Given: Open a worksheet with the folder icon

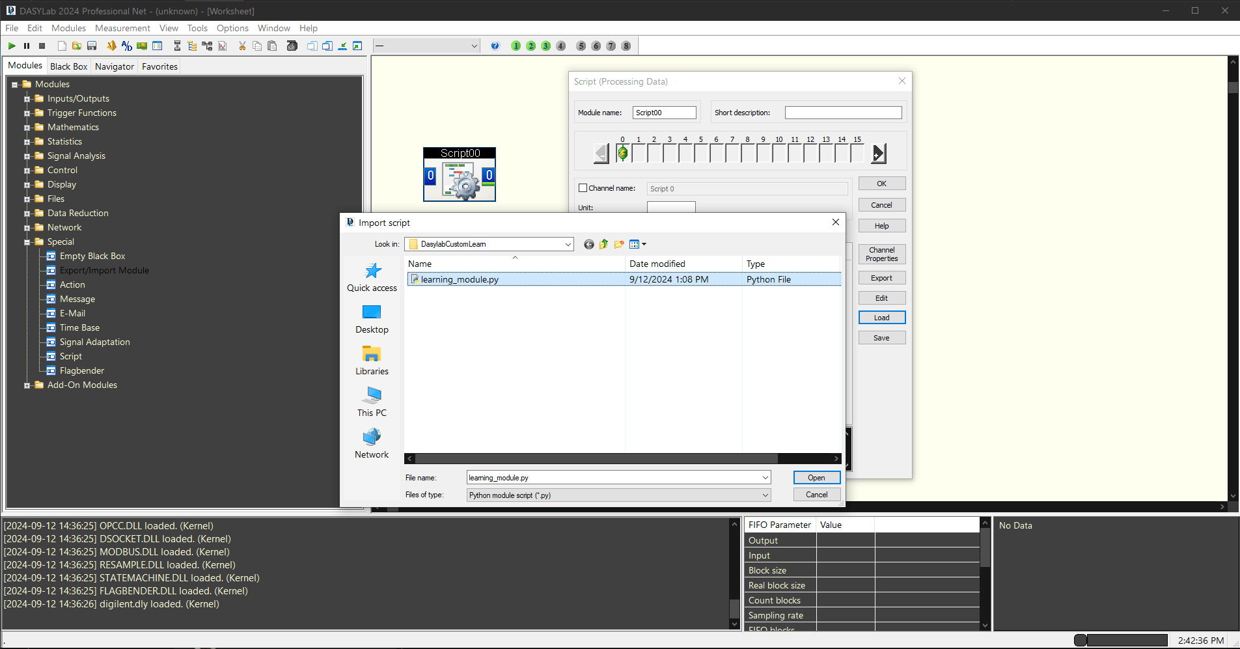Looking at the screenshot, I should [x=77, y=46].
